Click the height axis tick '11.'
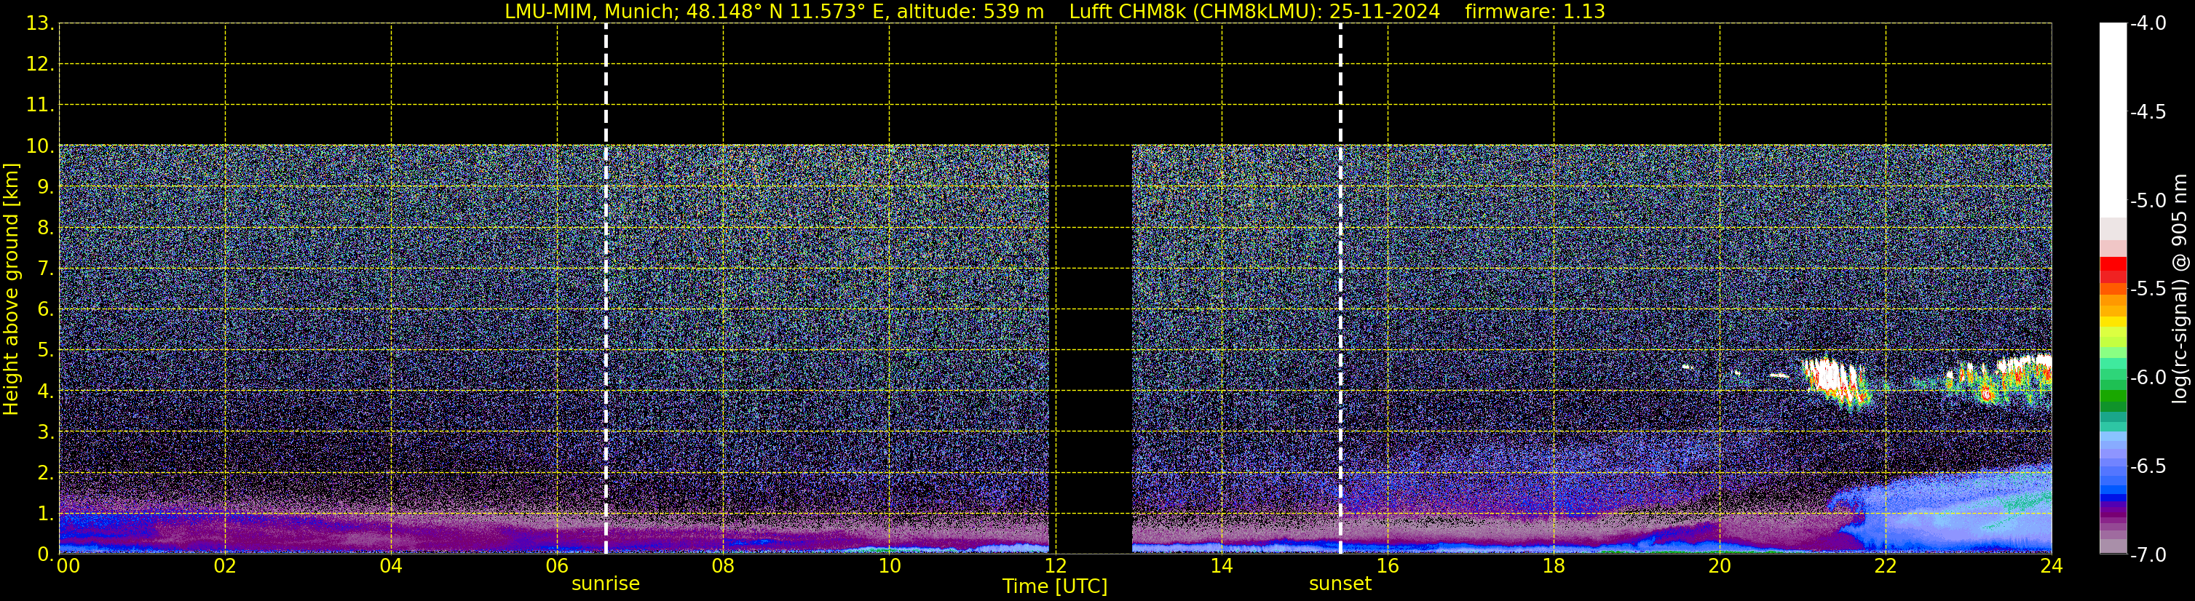 coord(40,106)
